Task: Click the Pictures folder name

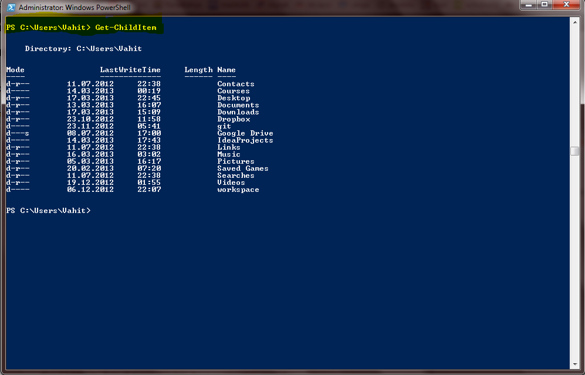Action: pos(236,161)
